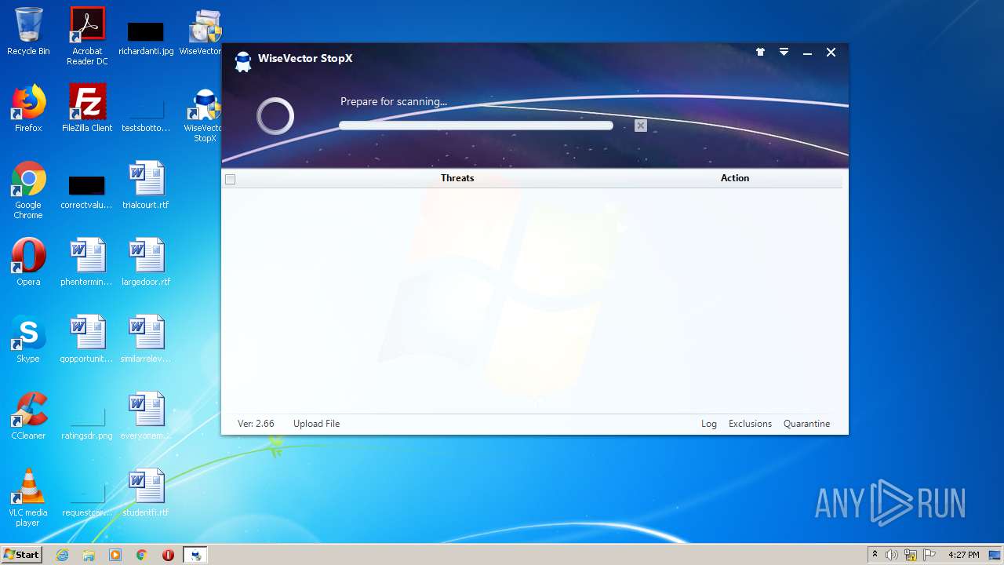Screen dimensions: 1004x565
Task: Open the Start menu
Action: 22,555
